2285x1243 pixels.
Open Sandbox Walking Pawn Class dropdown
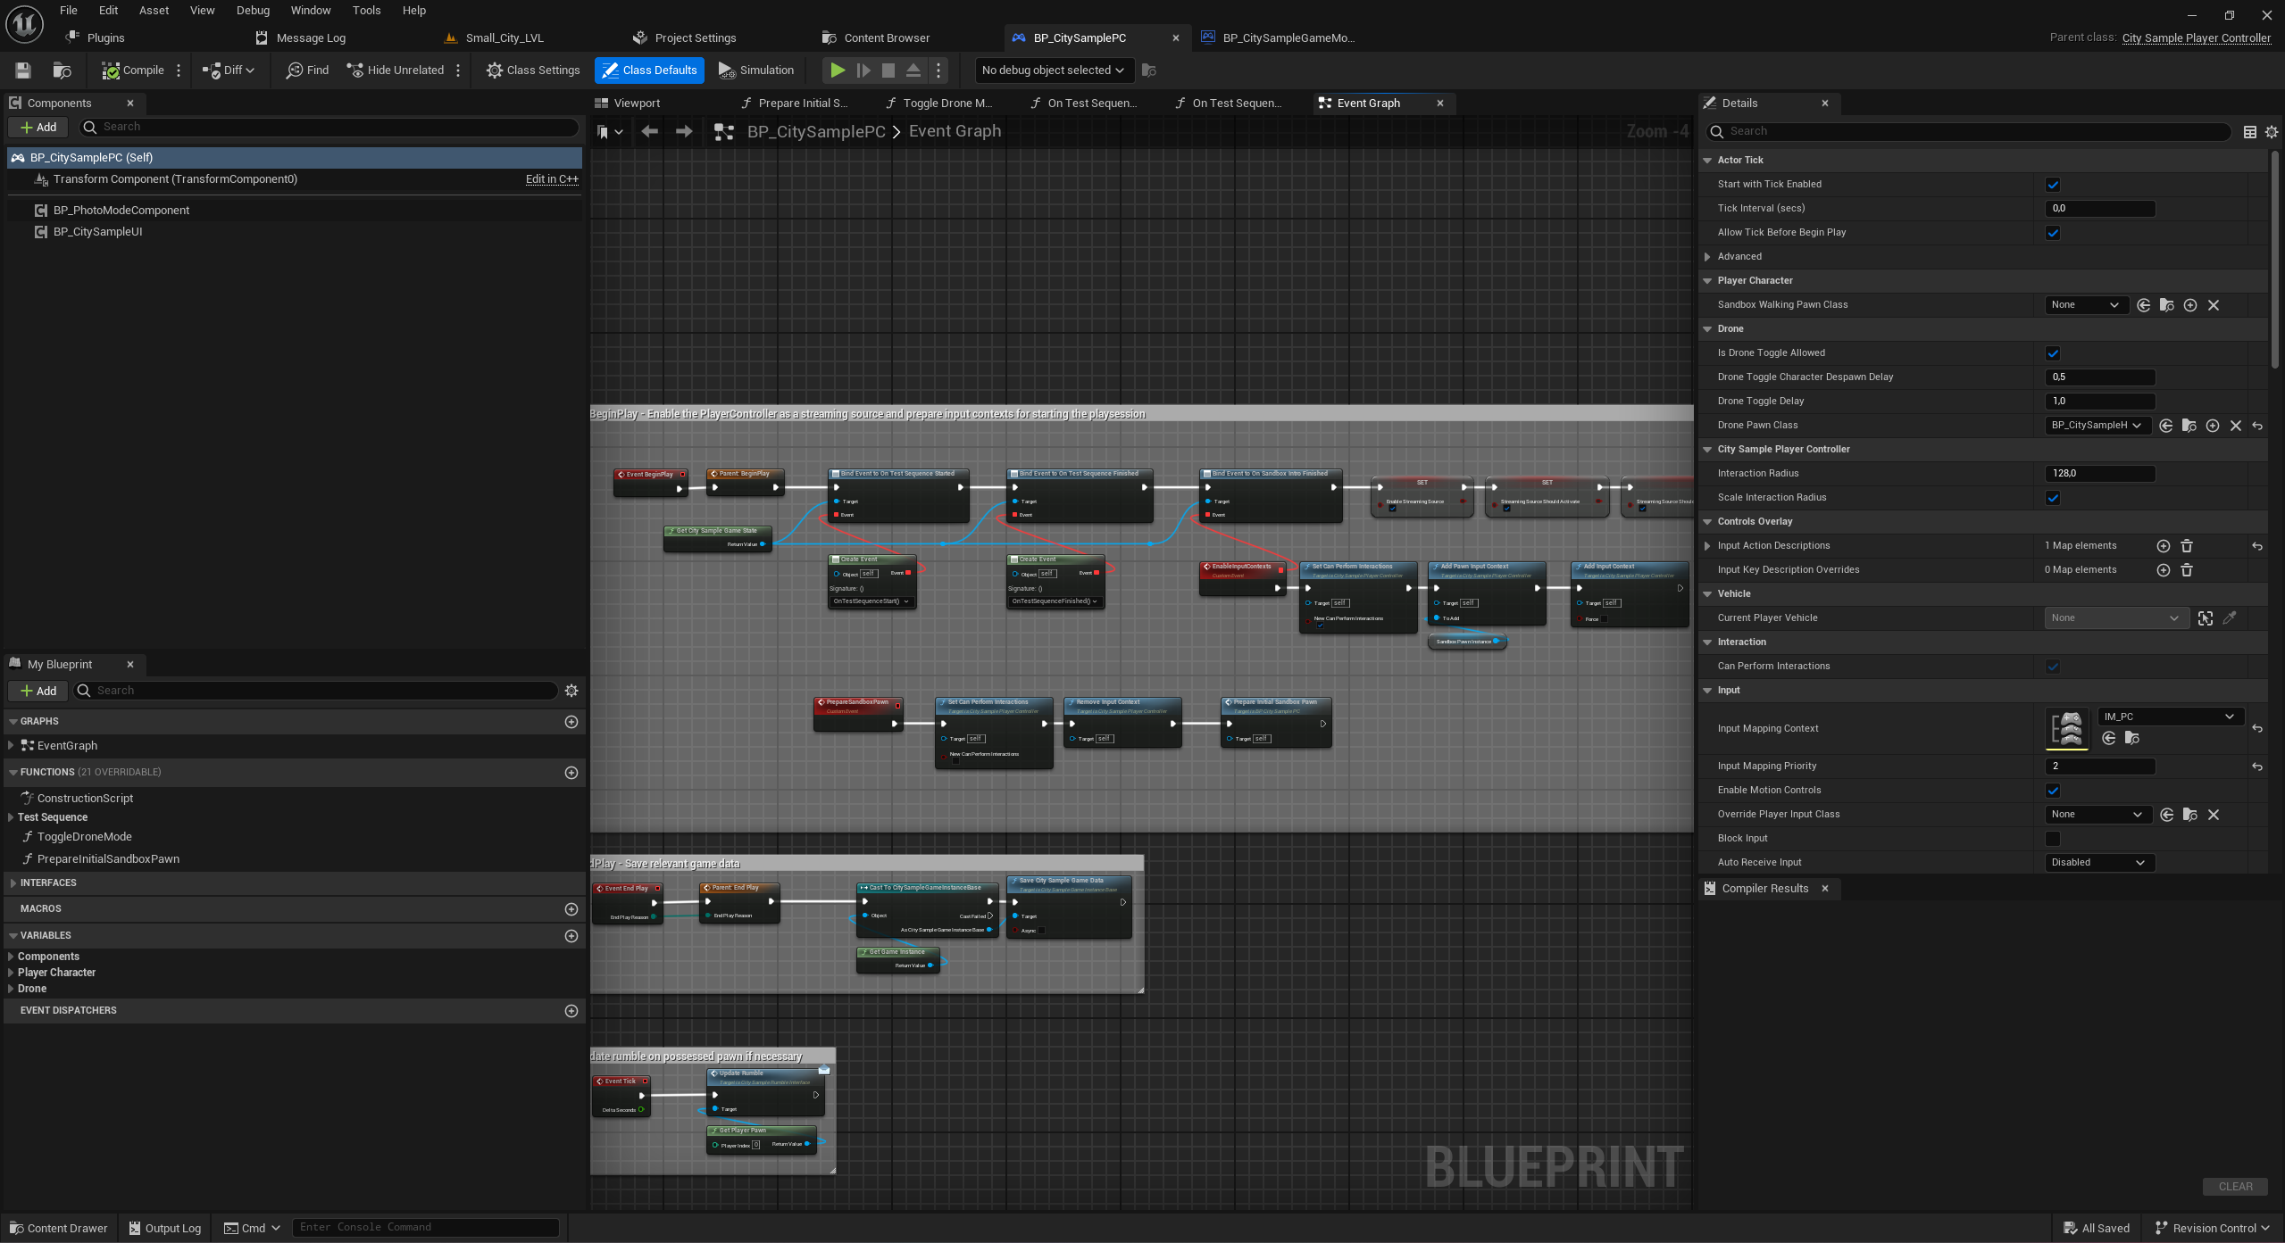click(2087, 305)
